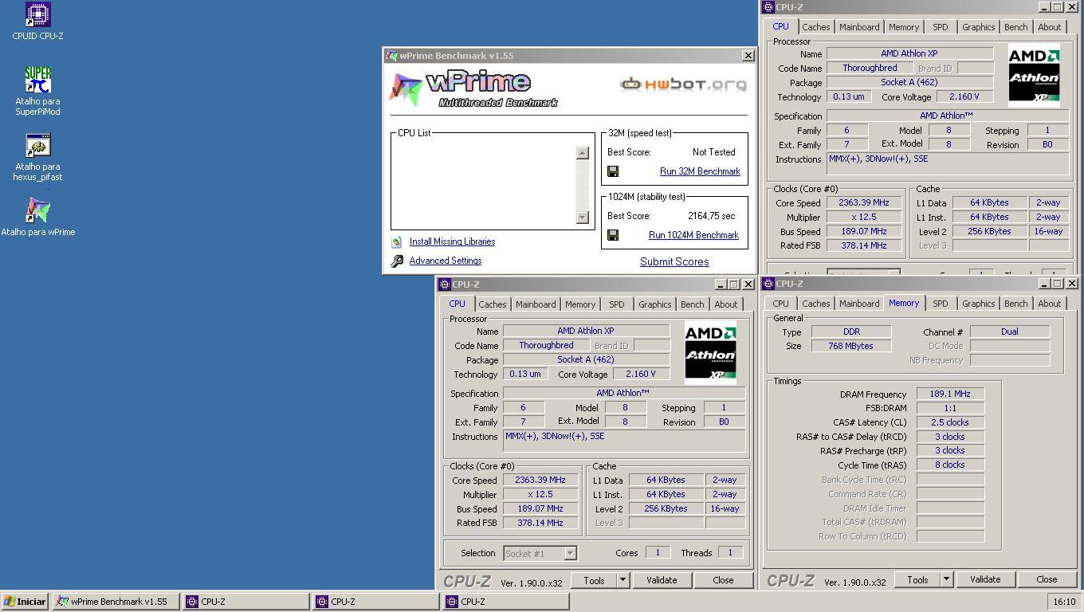Click title bar icon of Memory CPU-Z window
Screen dimensions: 1084x612
(768, 284)
